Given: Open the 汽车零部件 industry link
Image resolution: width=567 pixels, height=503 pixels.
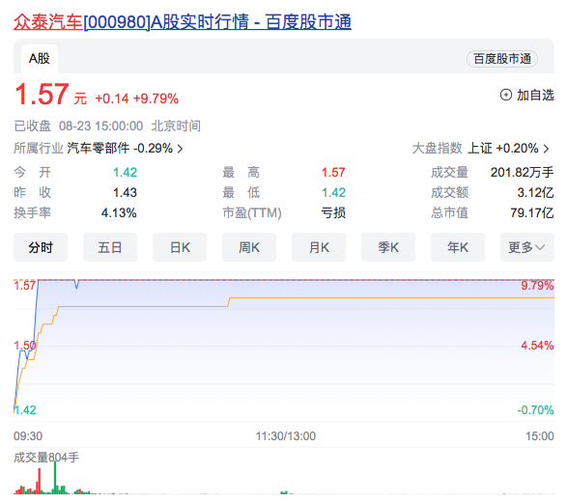Looking at the screenshot, I should (98, 148).
